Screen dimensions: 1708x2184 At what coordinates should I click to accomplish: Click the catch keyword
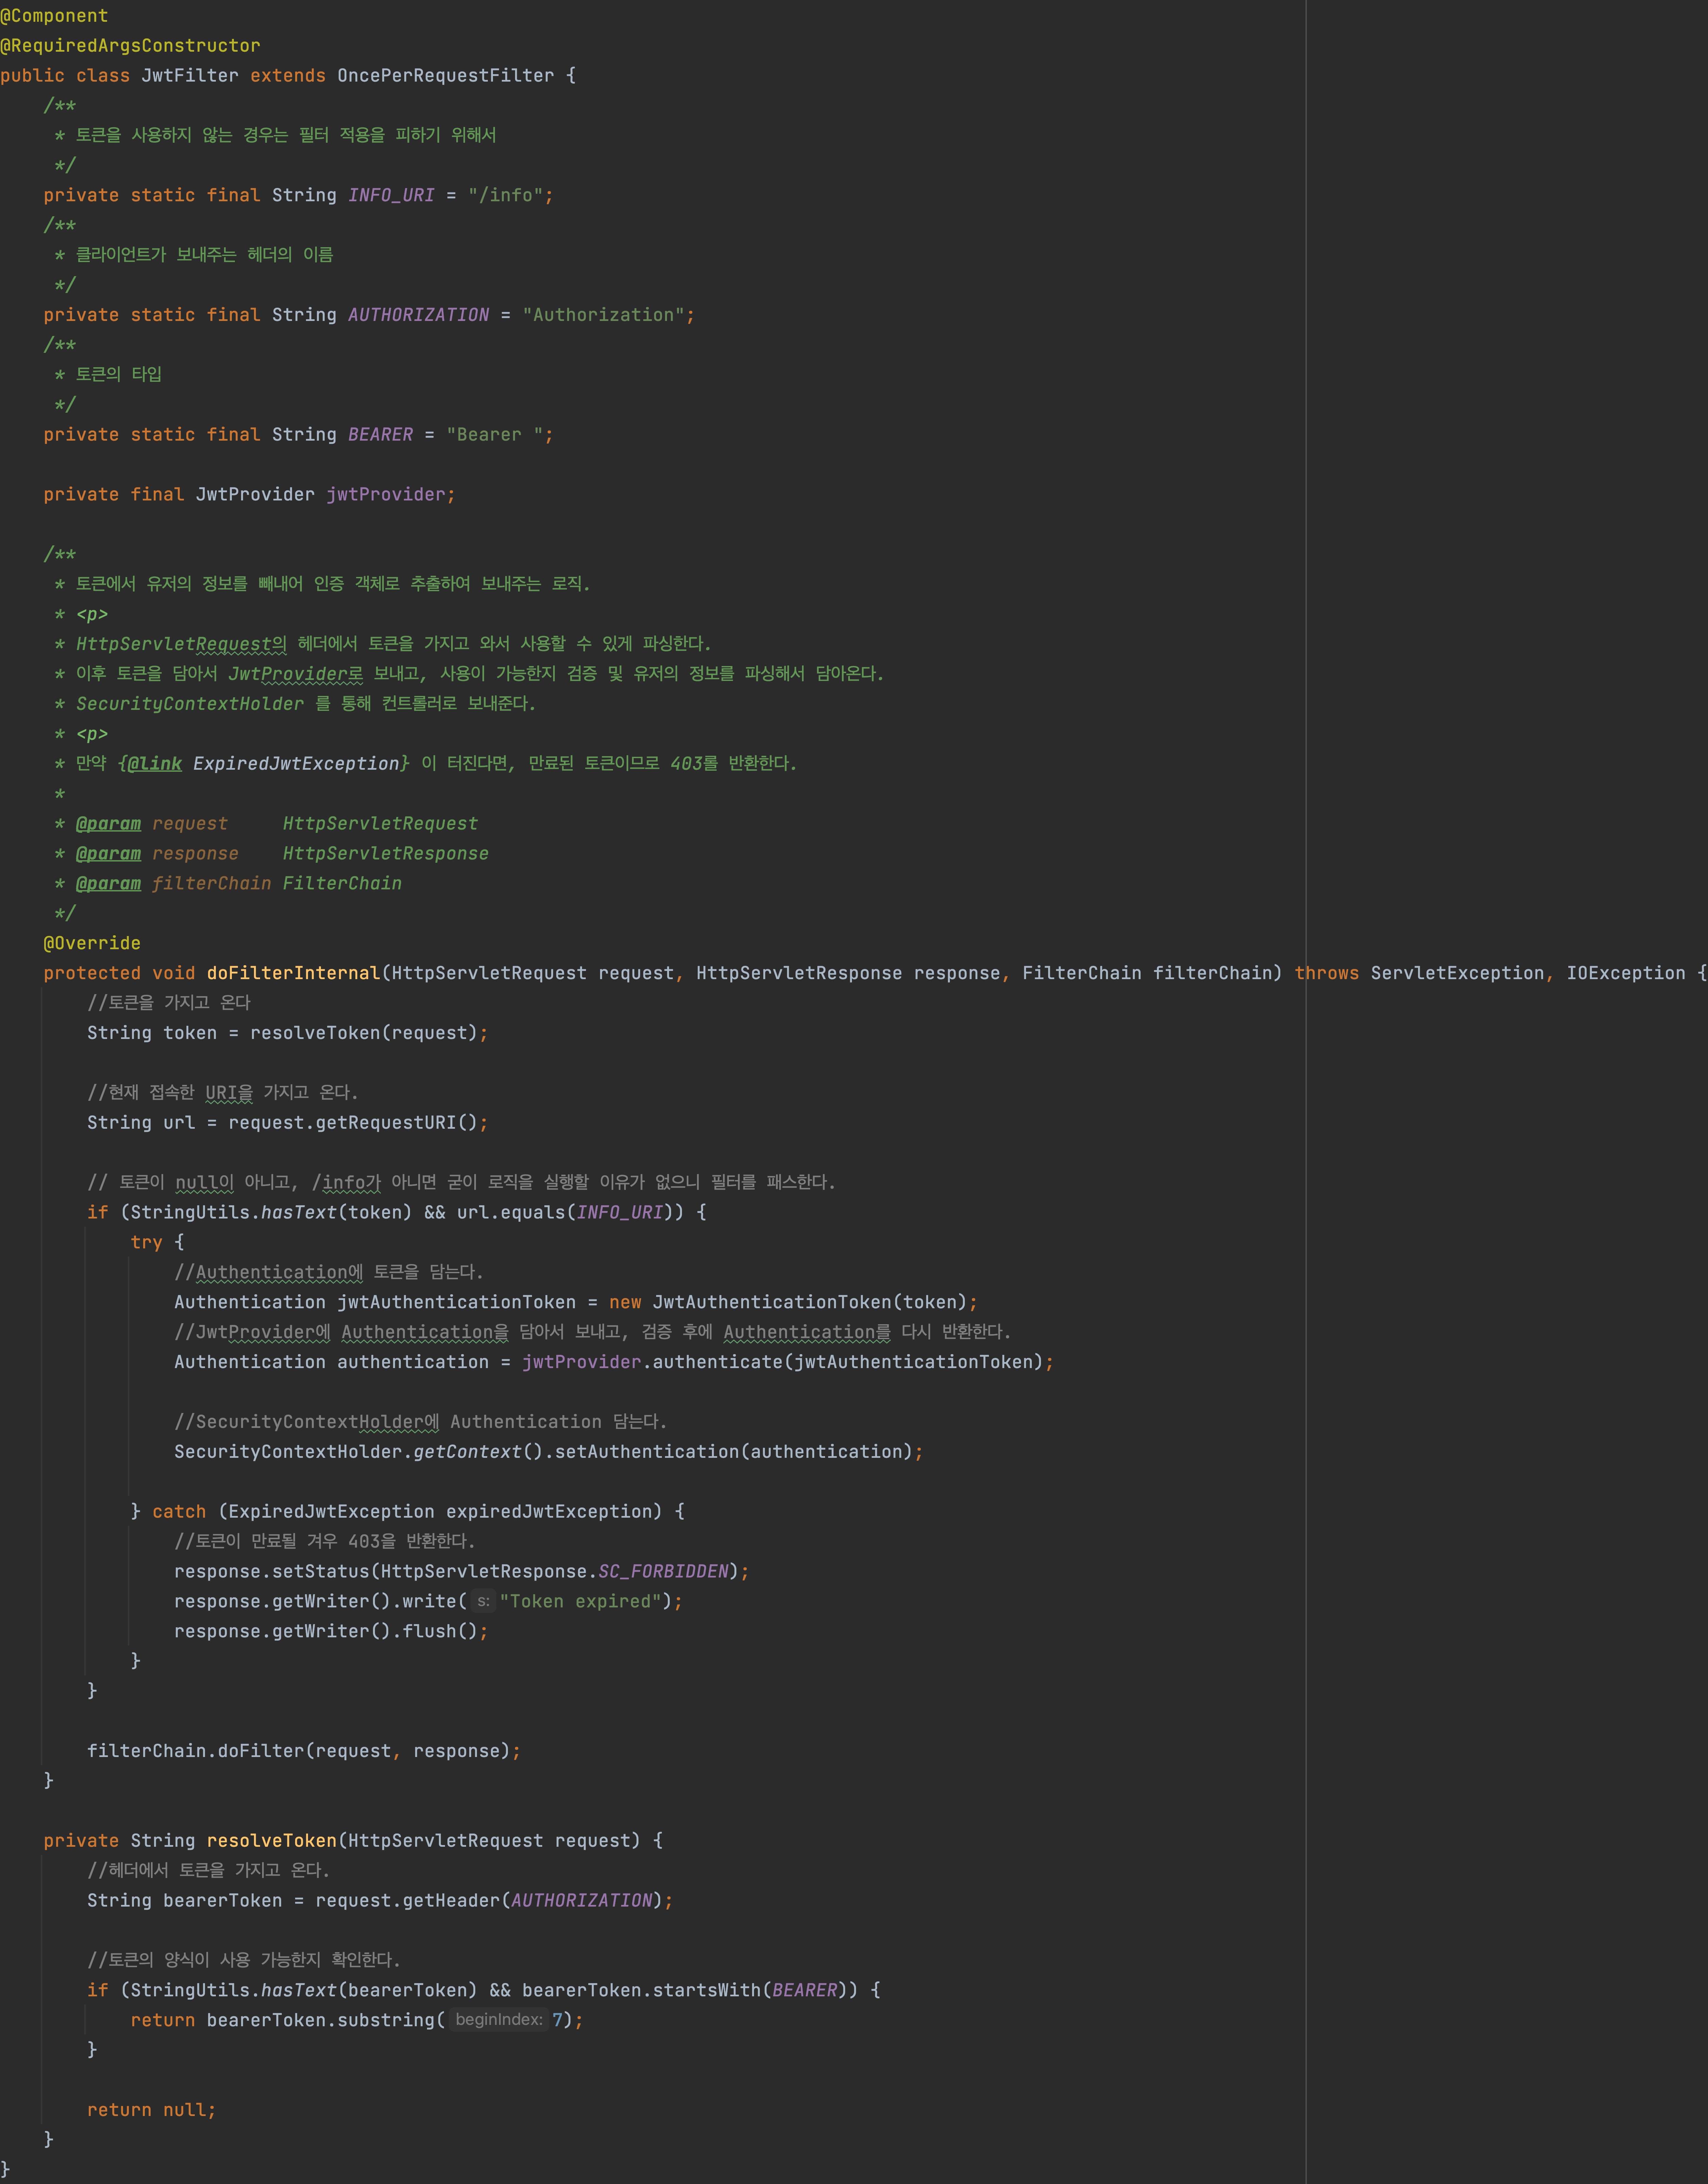(179, 1512)
